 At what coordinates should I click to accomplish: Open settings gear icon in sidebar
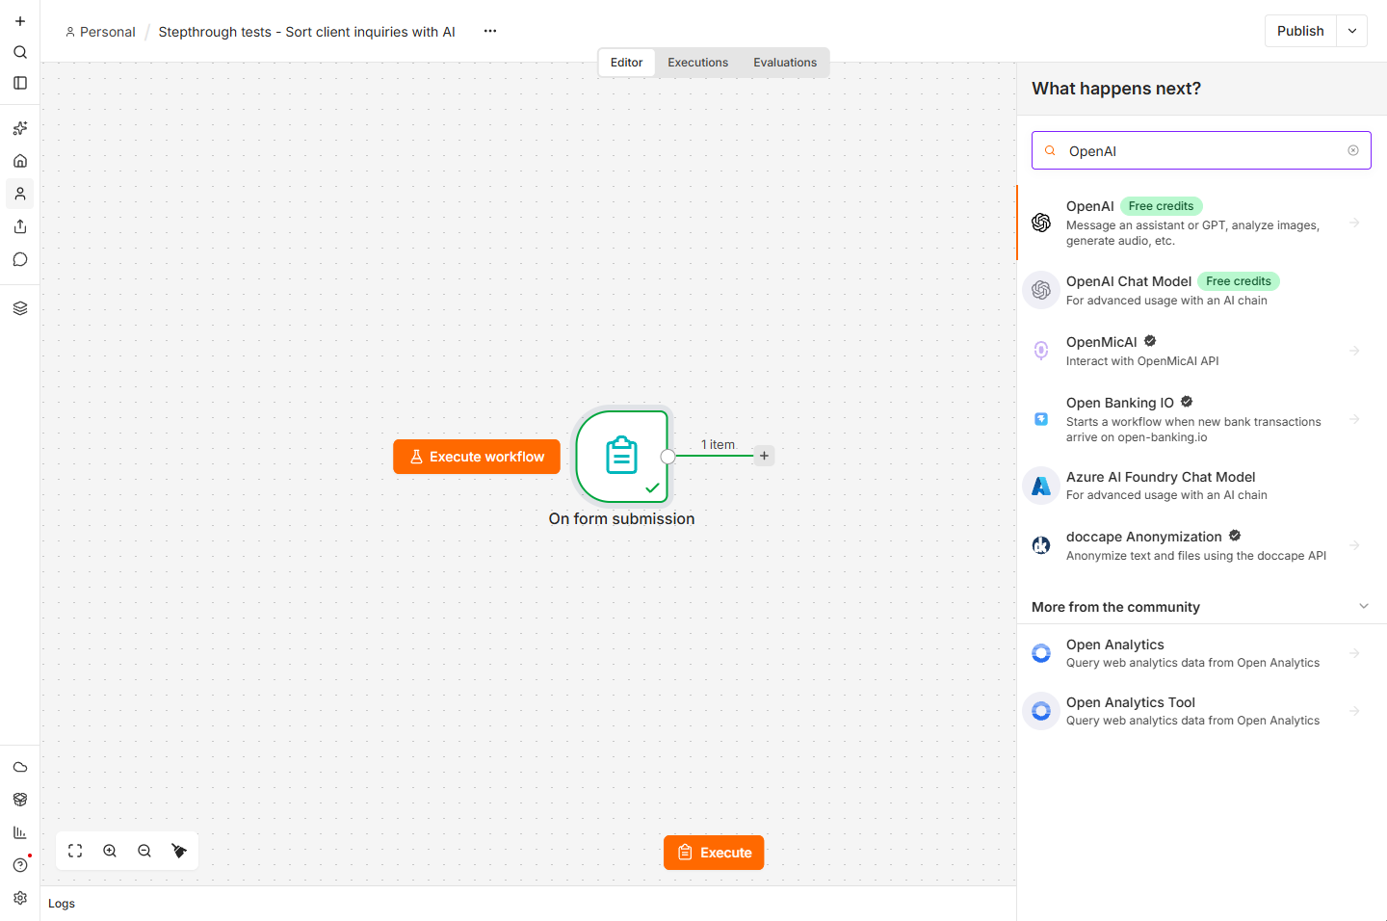tap(20, 898)
